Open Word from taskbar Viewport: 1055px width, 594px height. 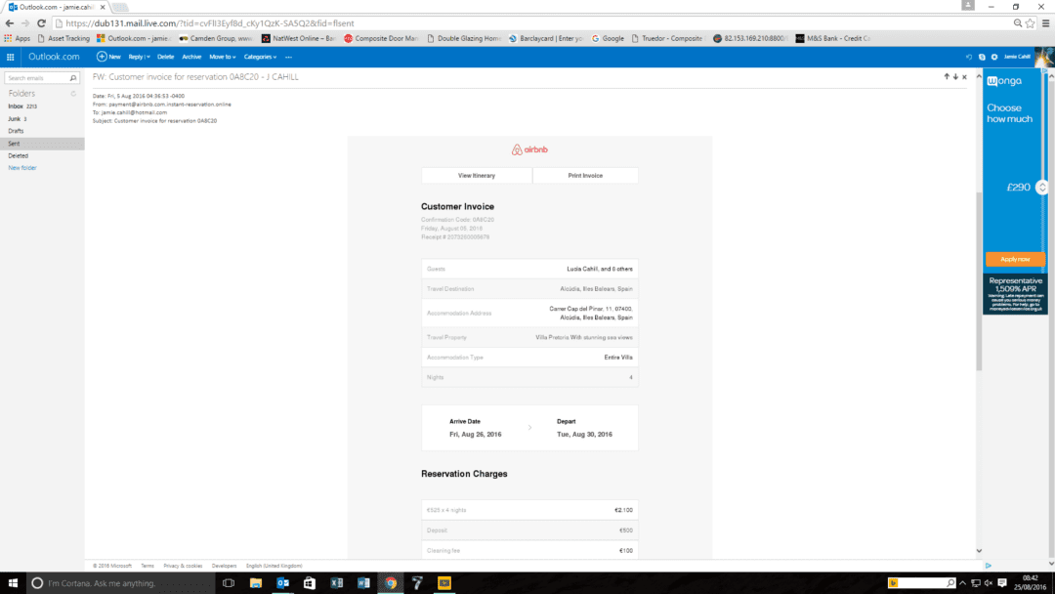(x=363, y=583)
